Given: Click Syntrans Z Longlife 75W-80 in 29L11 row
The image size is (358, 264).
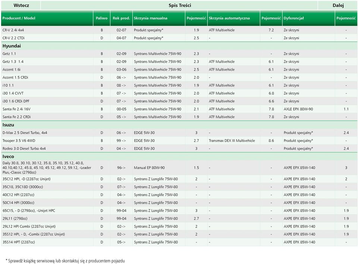Looking at the screenshot, I should (x=156, y=218).
